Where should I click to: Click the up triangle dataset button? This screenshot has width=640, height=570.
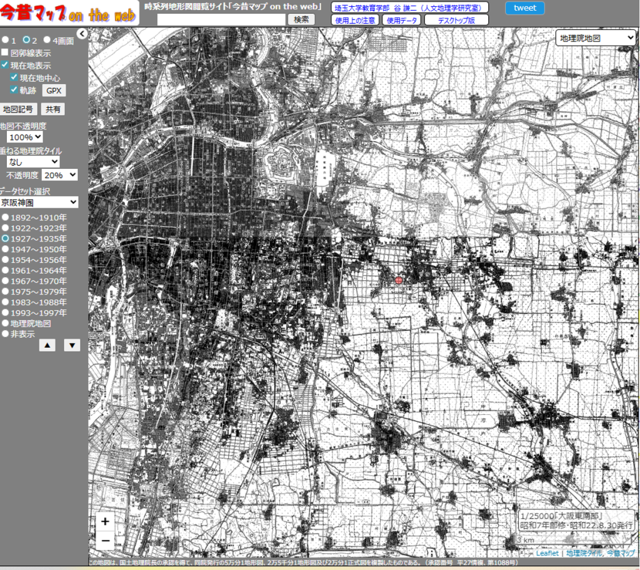(47, 345)
